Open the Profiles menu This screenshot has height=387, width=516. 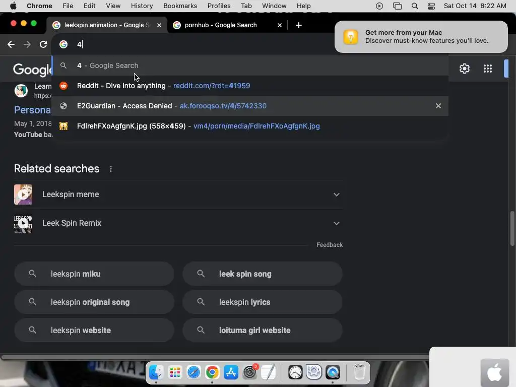click(x=219, y=6)
